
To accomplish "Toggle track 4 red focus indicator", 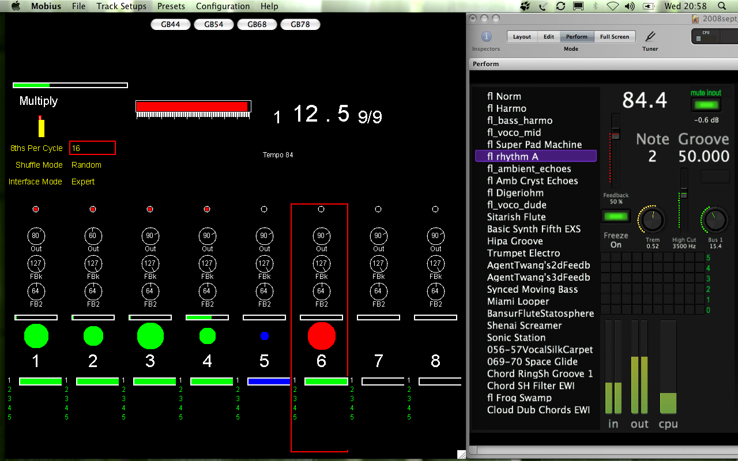I will [x=207, y=209].
